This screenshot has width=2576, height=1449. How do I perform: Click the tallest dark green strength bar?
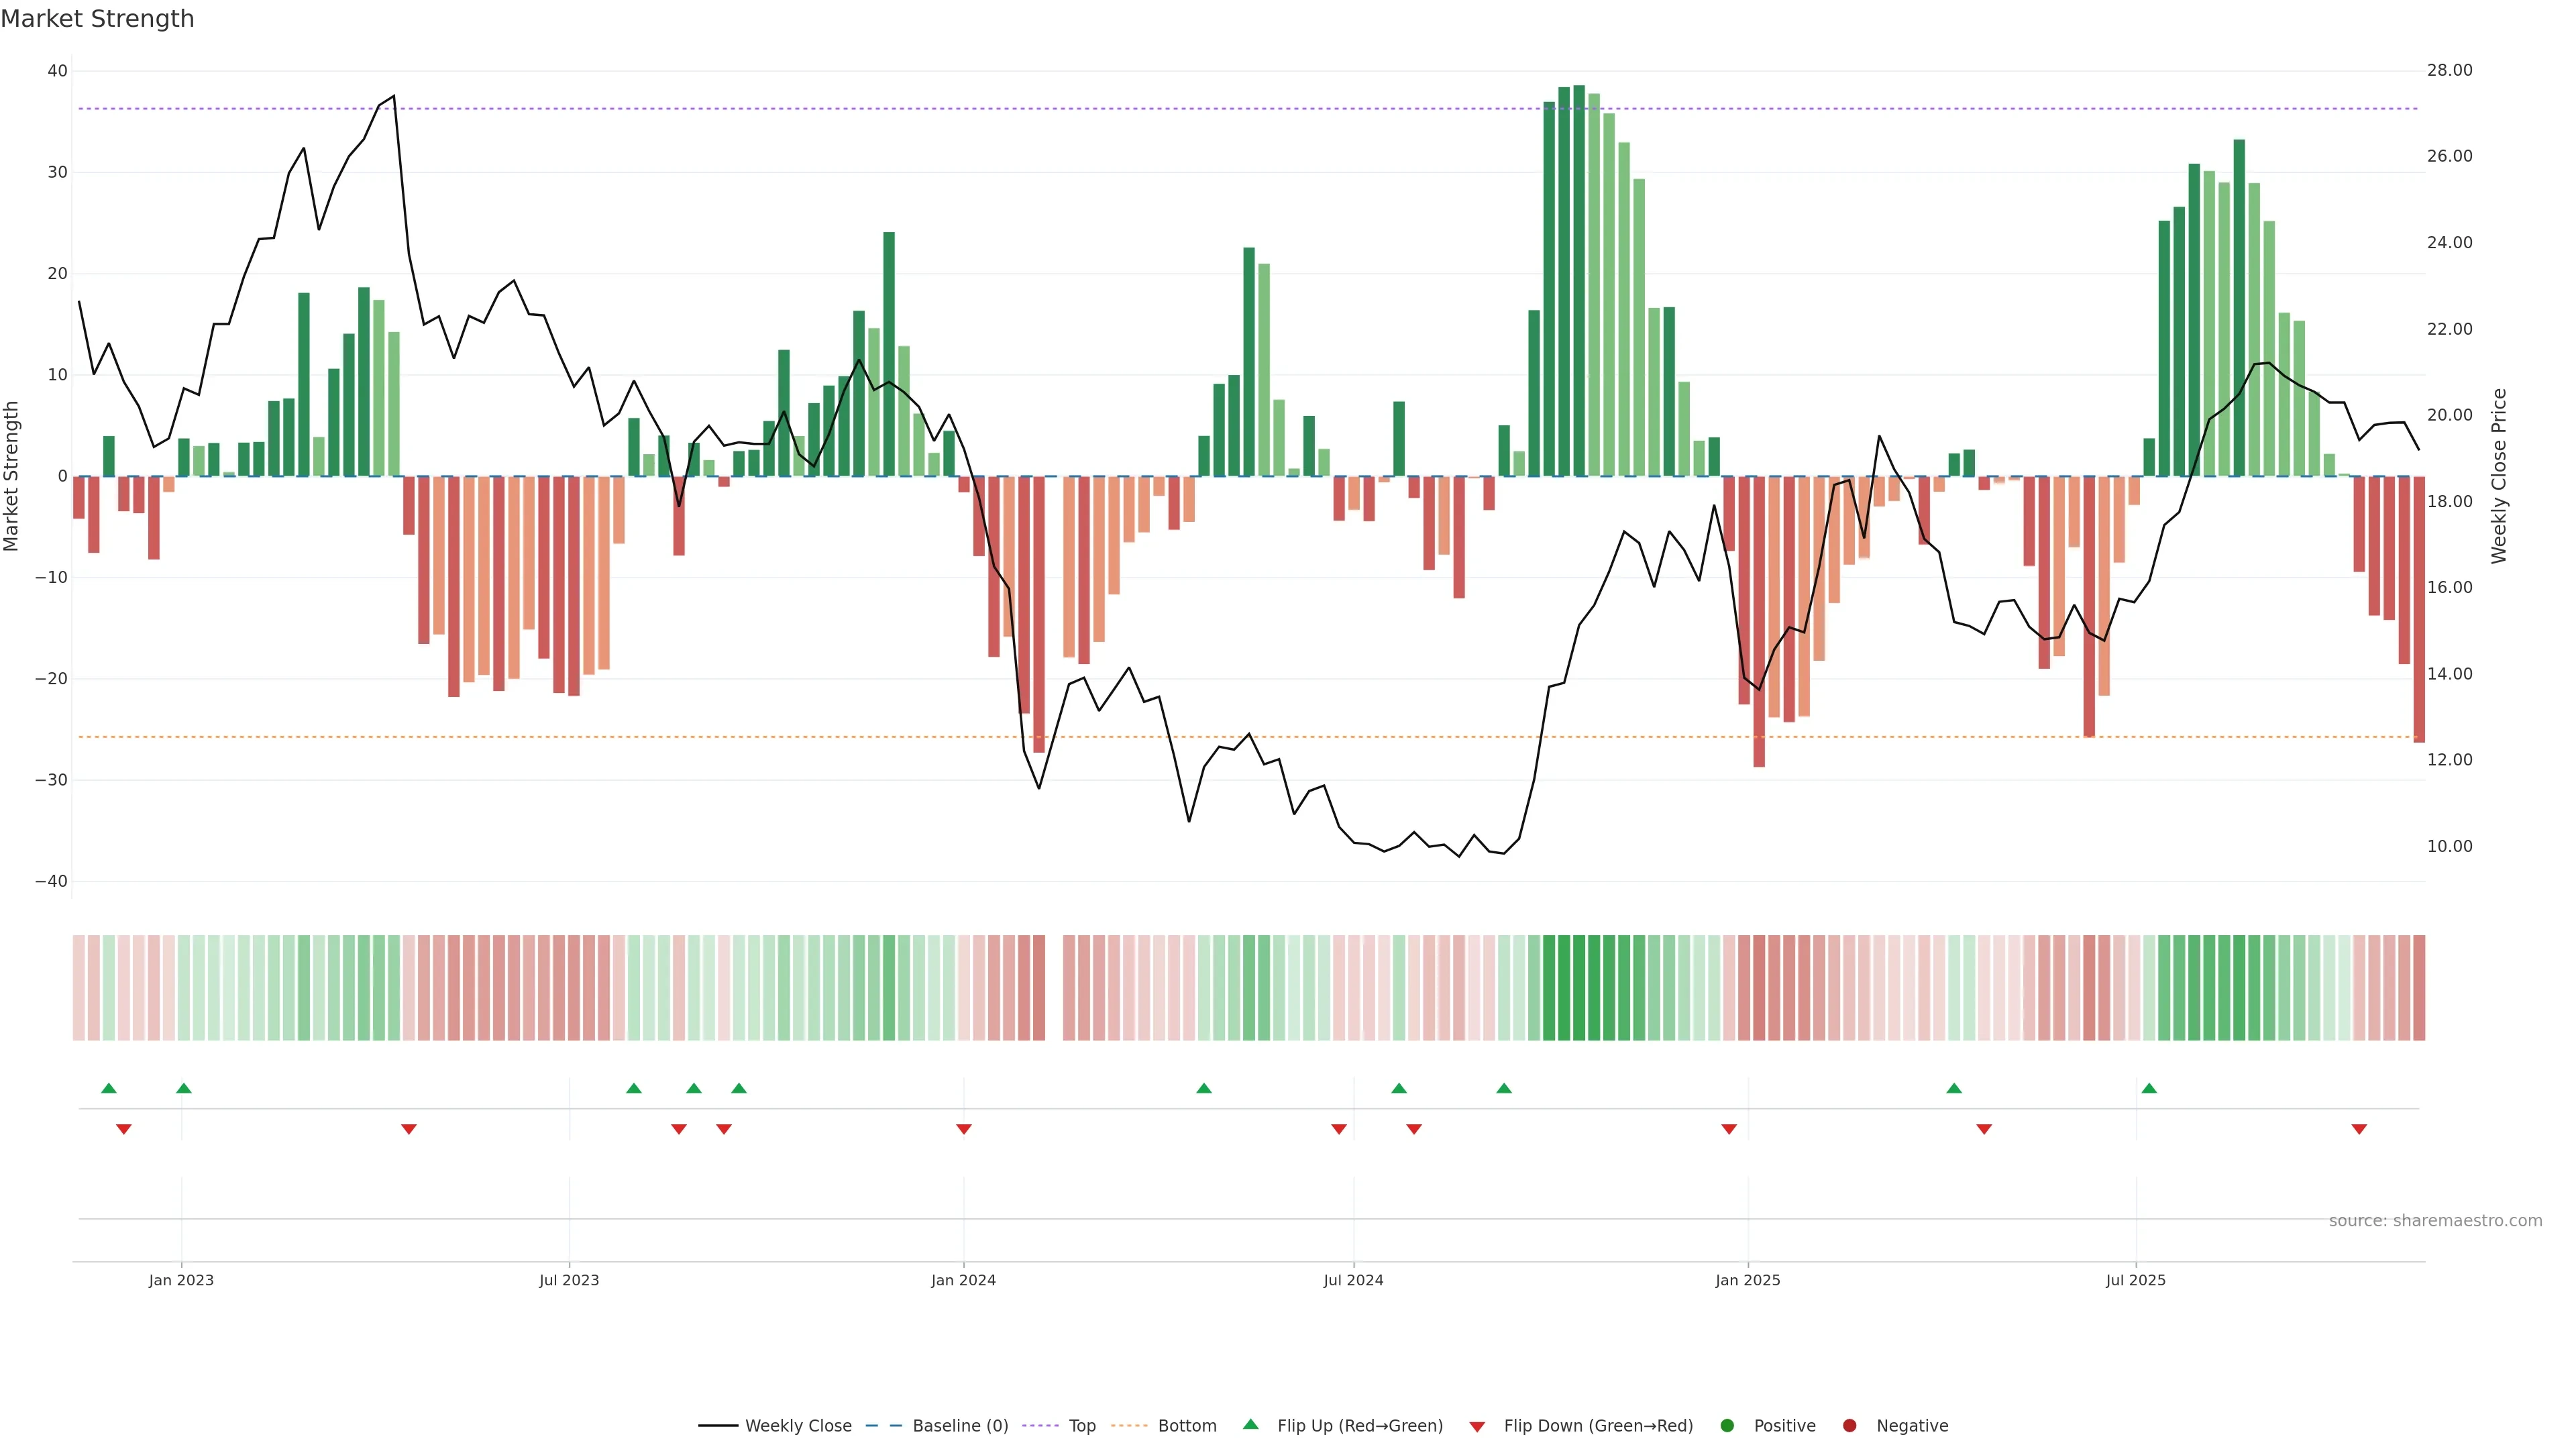click(x=1579, y=280)
